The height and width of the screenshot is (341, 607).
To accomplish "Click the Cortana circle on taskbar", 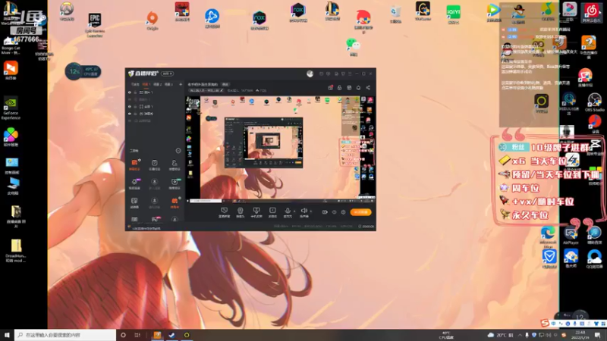I will click(x=123, y=335).
